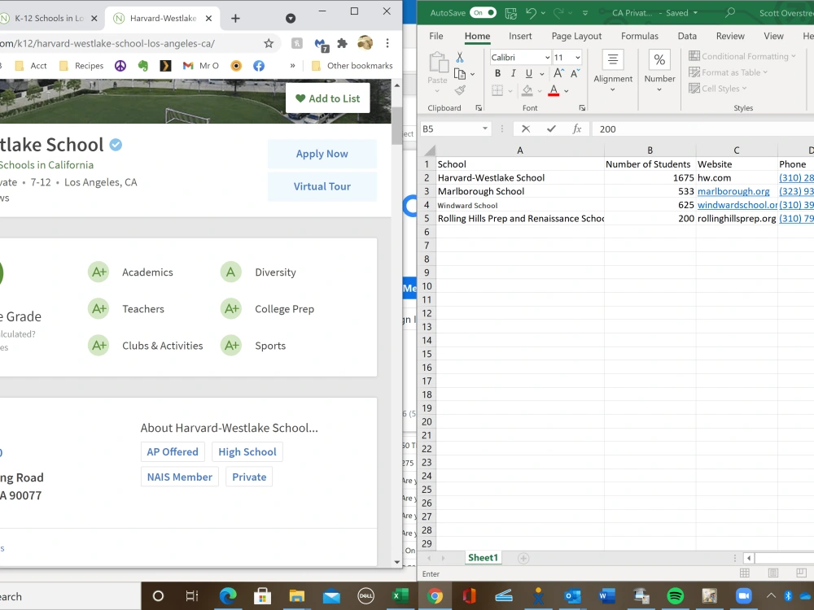
Task: Toggle Italic formatting
Action: pos(513,74)
